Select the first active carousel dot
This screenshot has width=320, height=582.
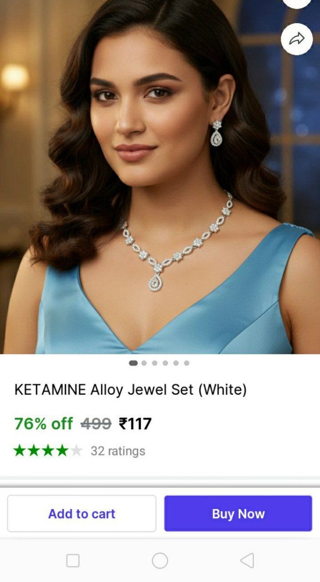[x=133, y=363]
